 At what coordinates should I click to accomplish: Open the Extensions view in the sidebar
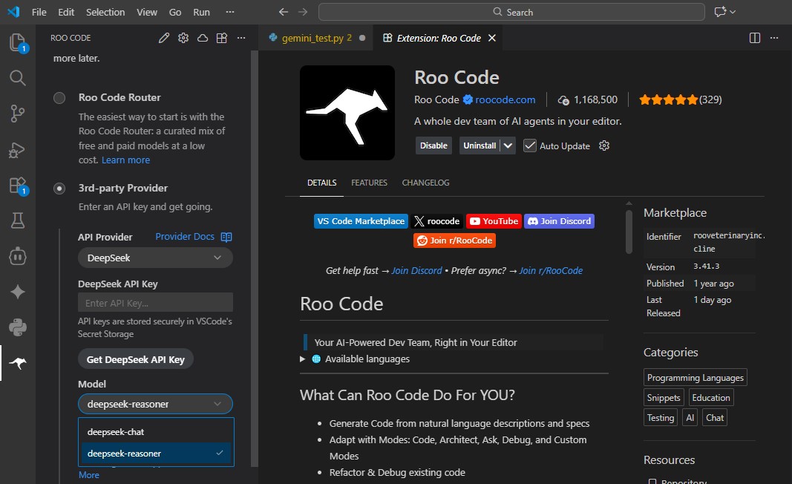click(16, 185)
